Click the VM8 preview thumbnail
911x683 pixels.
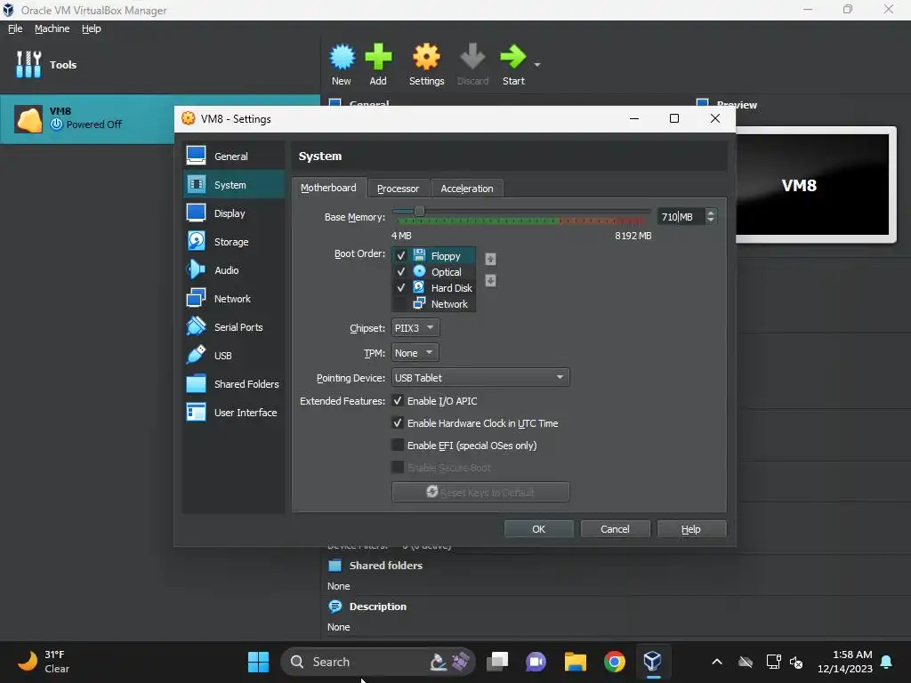812,185
